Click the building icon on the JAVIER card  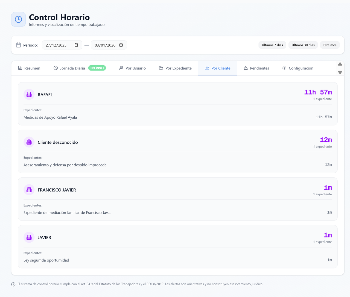[29, 237]
